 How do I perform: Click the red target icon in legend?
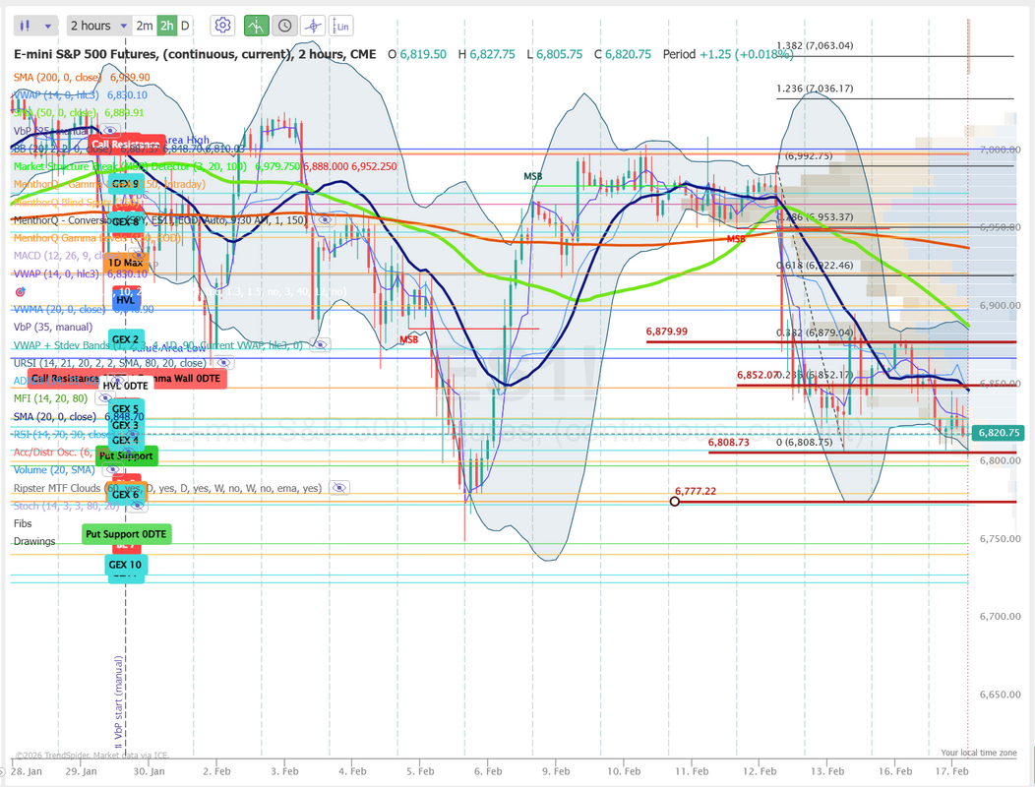tap(20, 292)
